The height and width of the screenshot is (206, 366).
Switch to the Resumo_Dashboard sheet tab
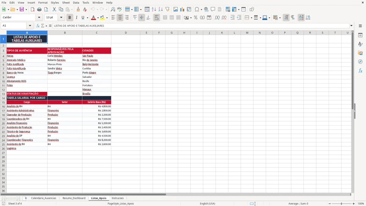click(x=74, y=198)
